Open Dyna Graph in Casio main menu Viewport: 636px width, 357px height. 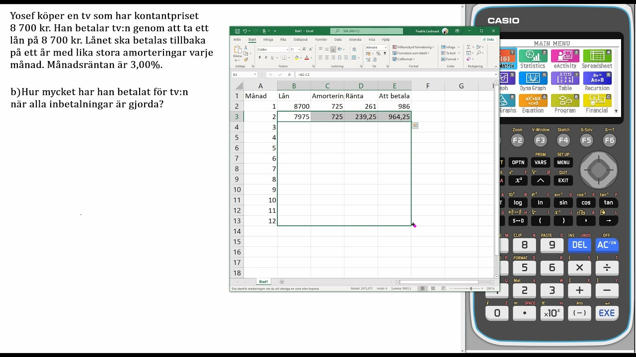(x=533, y=81)
